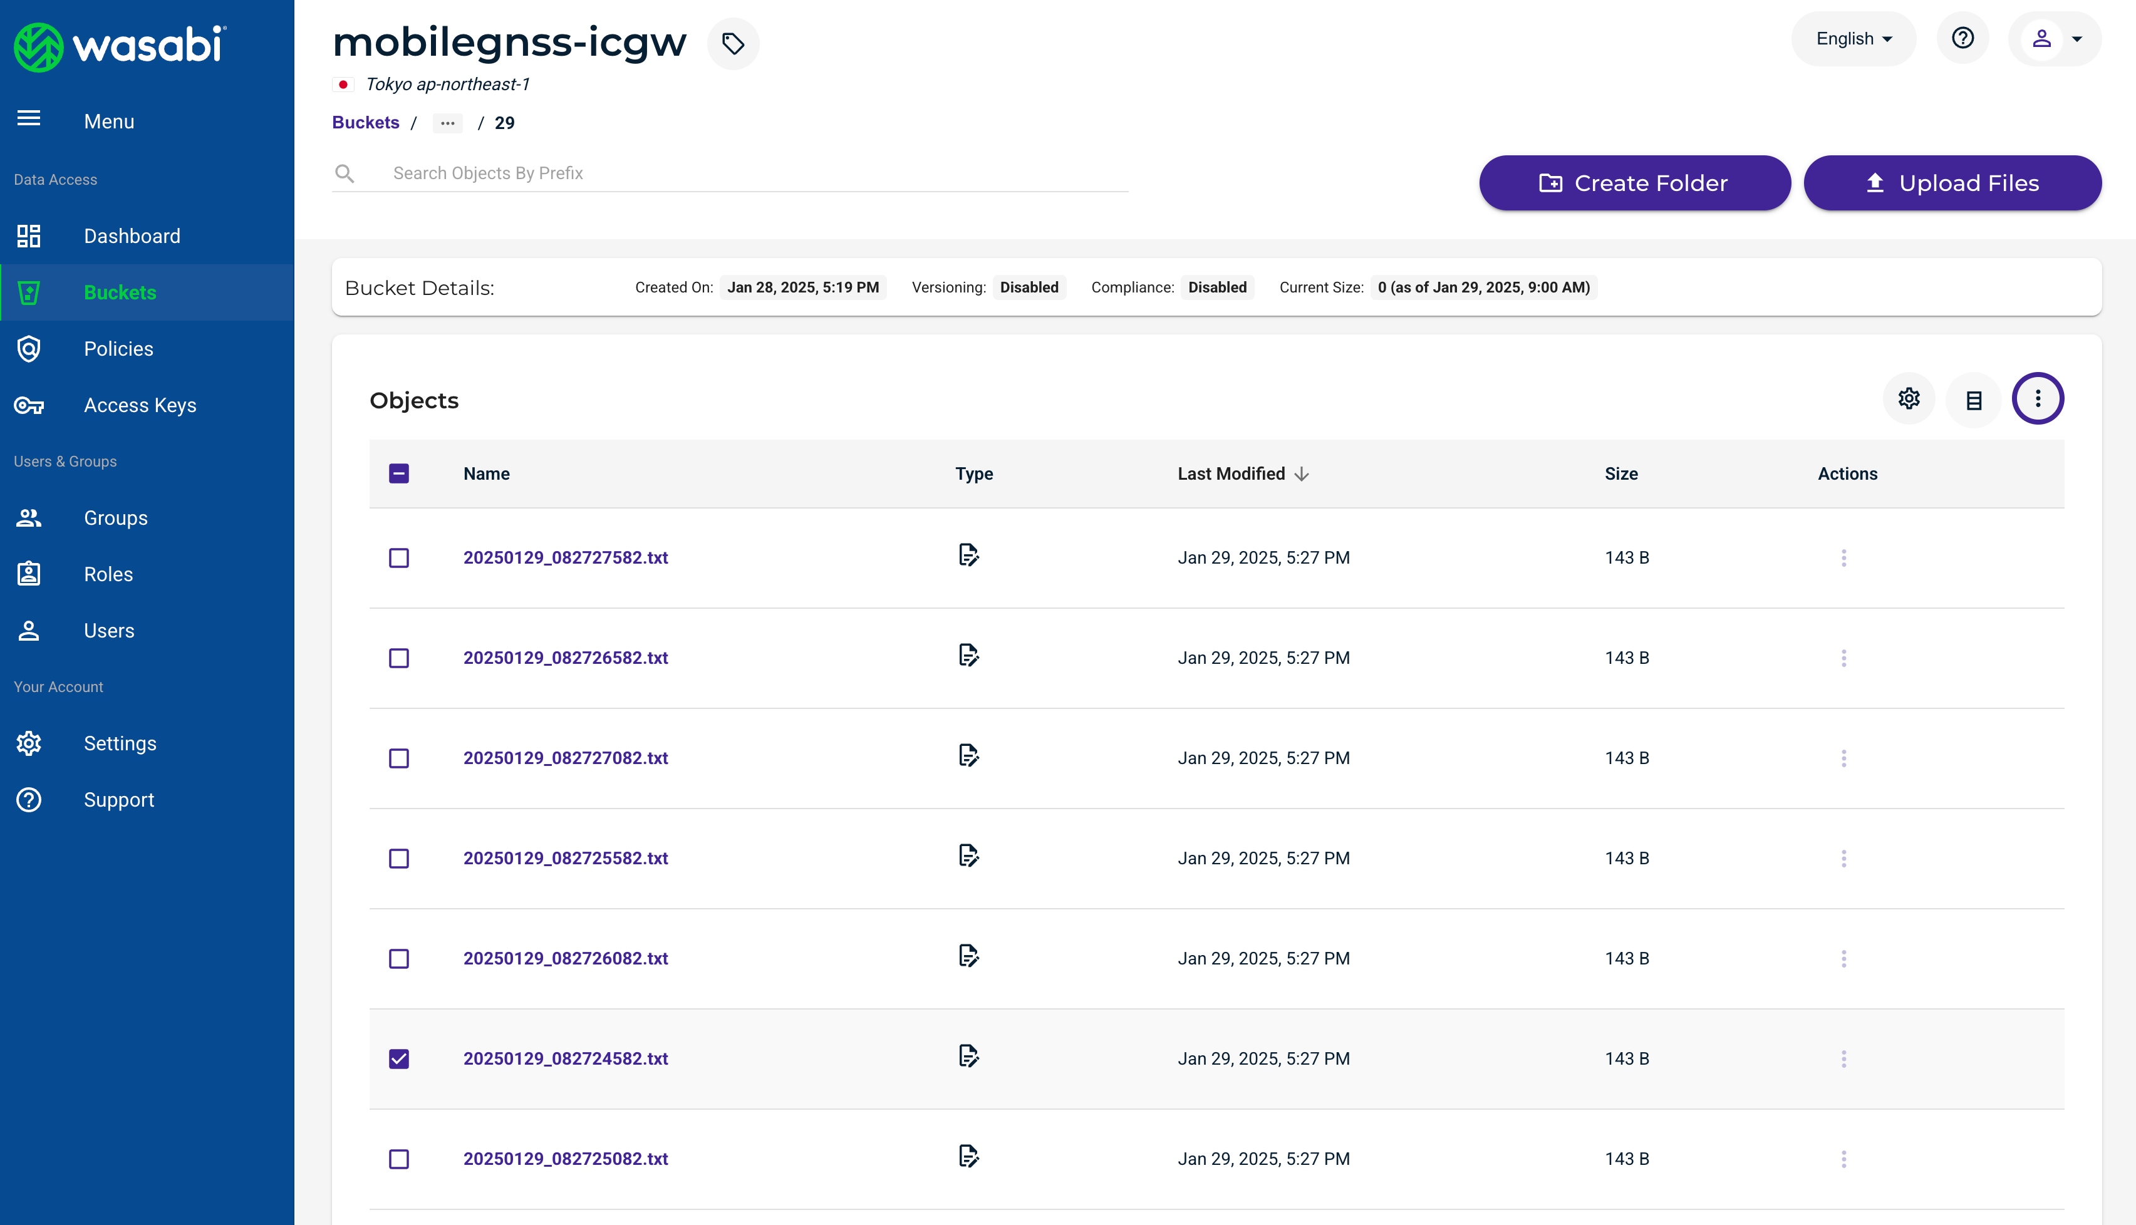This screenshot has width=2136, height=1225.
Task: Check the box for 20250129_082726082.txt
Action: point(399,958)
